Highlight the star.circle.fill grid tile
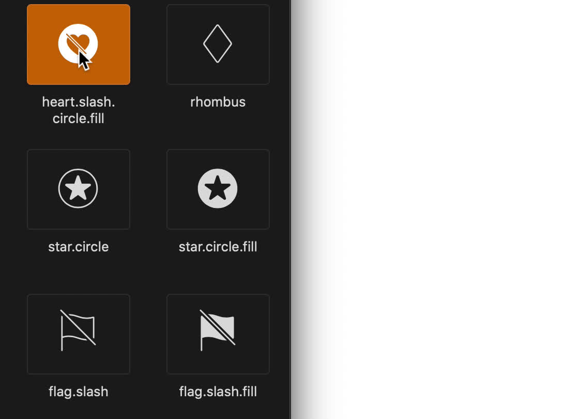Image resolution: width=582 pixels, height=419 pixels. click(x=218, y=189)
